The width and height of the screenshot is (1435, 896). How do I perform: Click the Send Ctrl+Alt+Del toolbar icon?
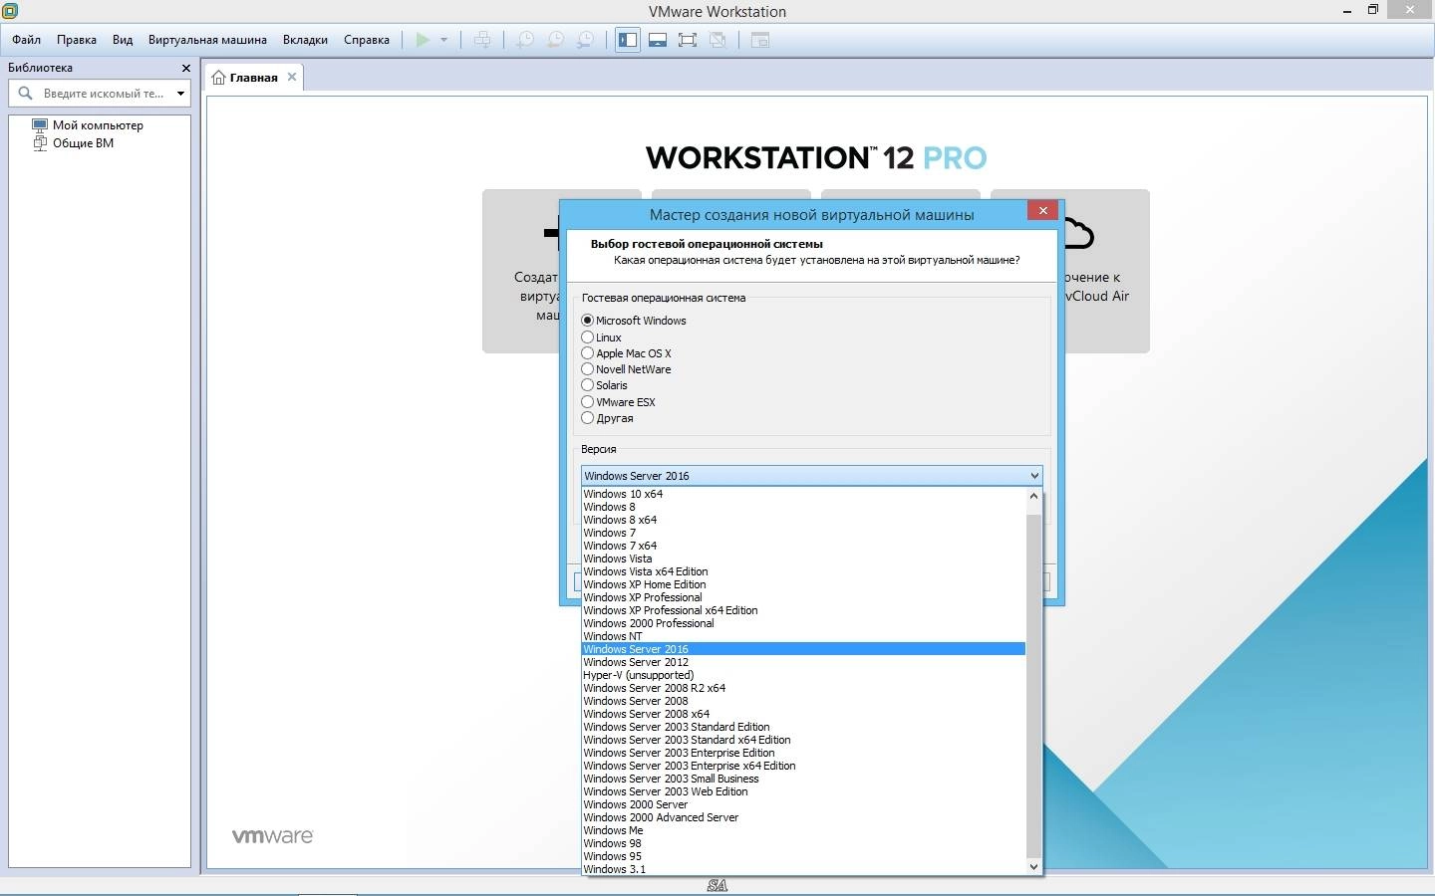[x=482, y=40]
